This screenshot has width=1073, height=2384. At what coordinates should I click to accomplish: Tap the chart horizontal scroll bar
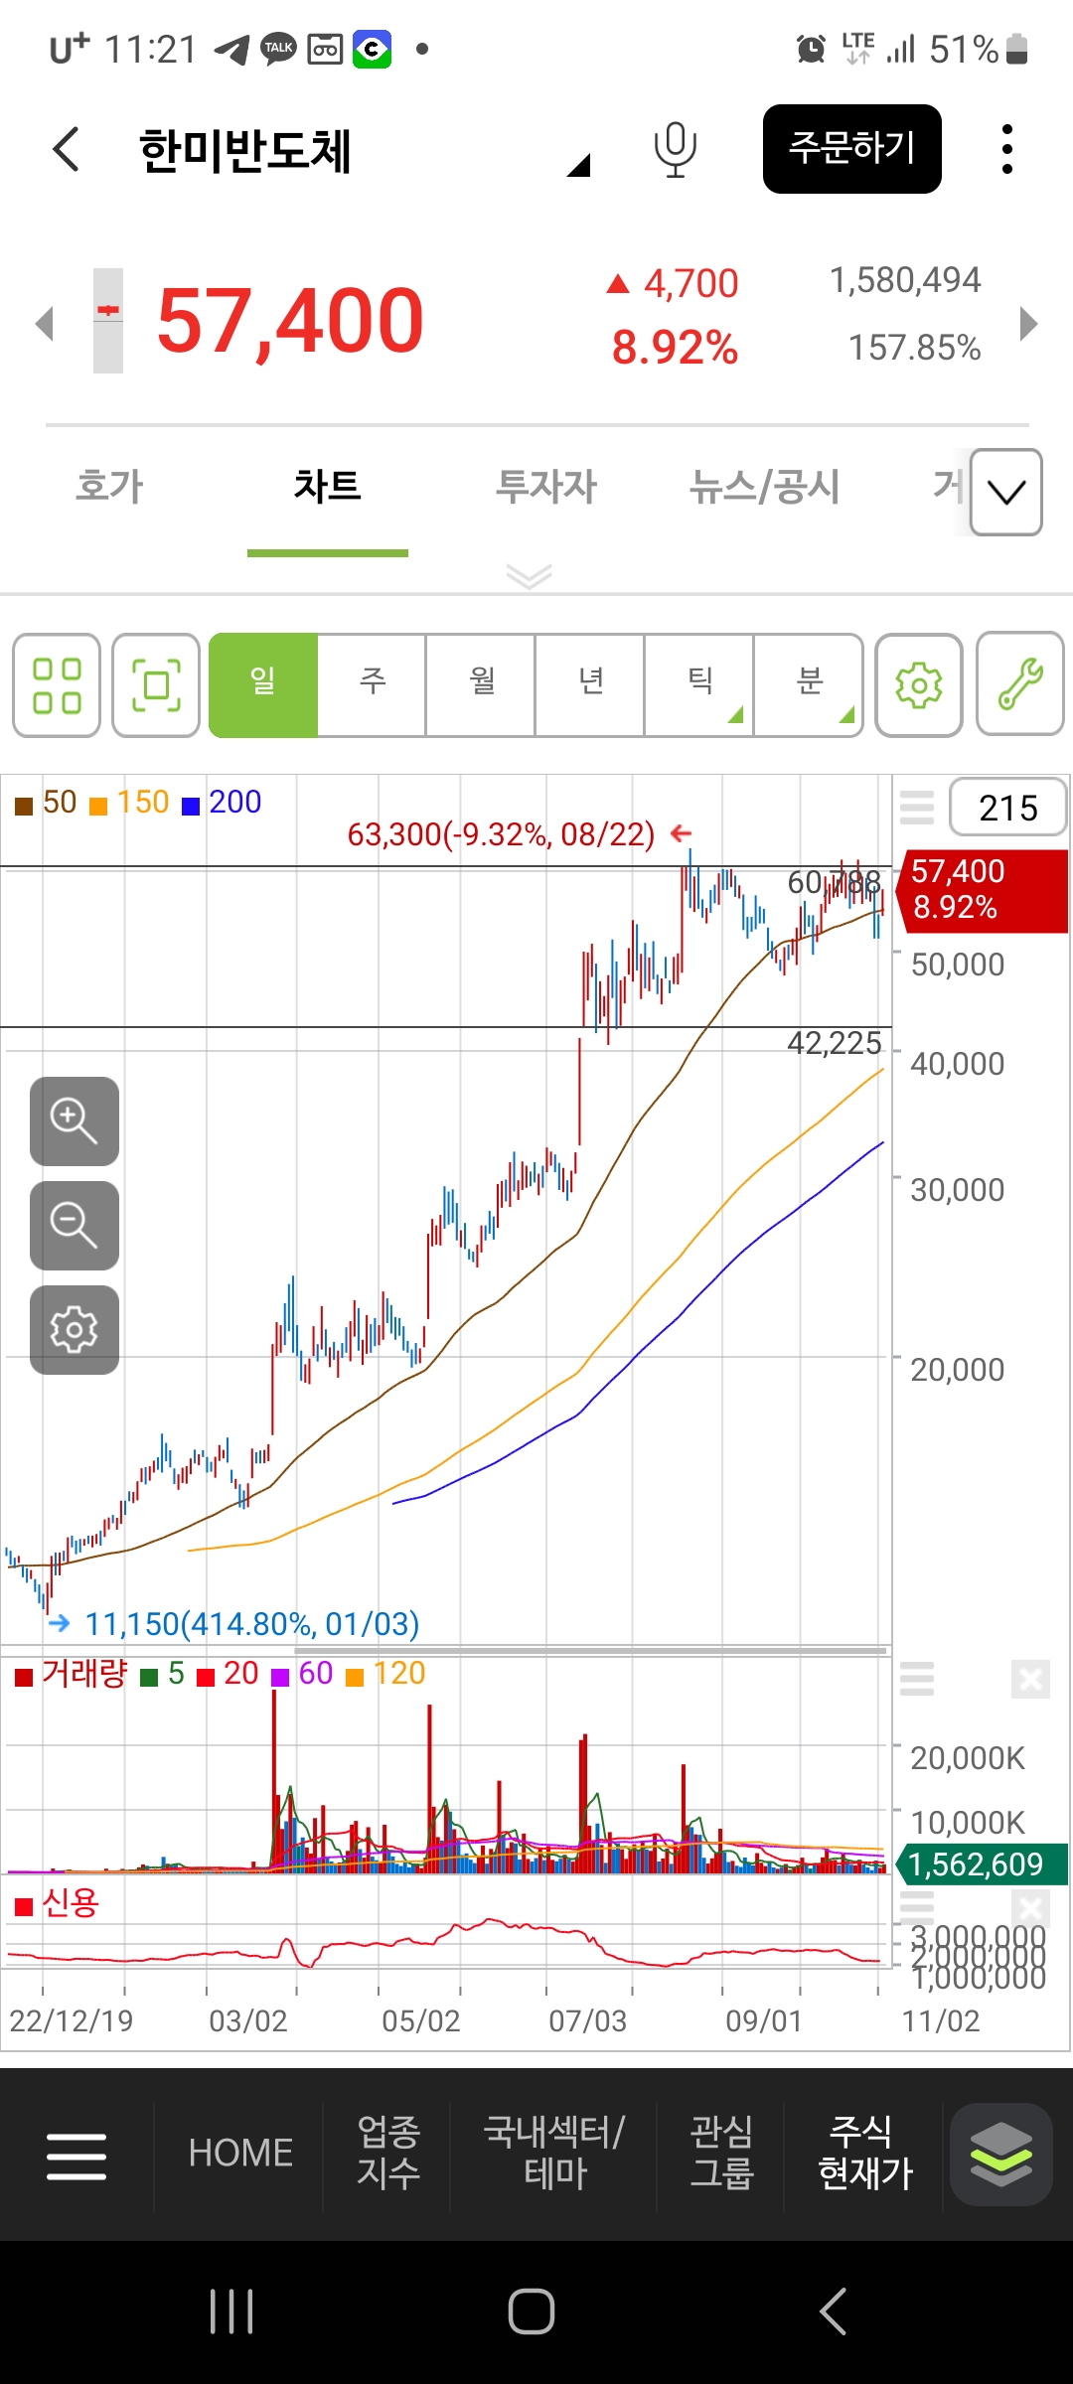point(590,1651)
